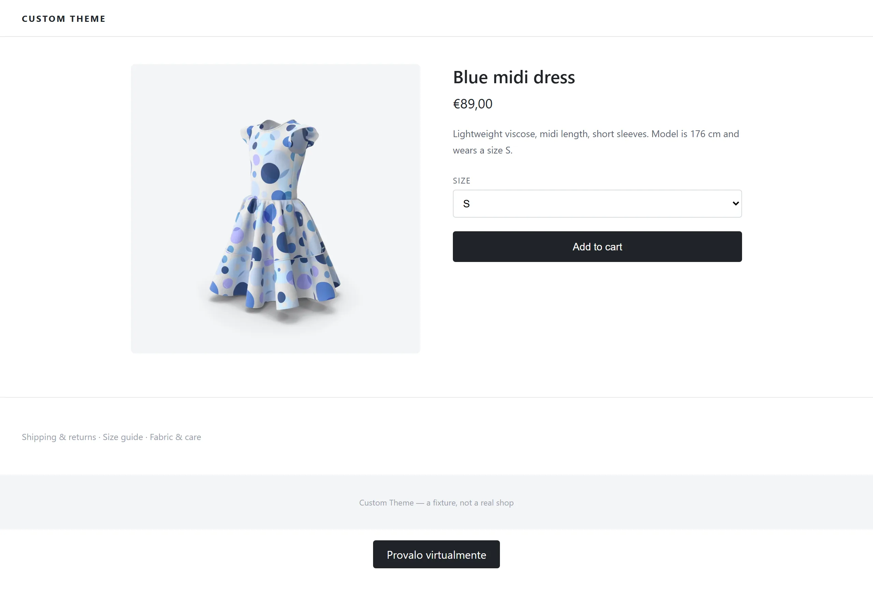Viewport: 873px width, 614px height.
Task: Click the Blue midi dress product title
Action: [x=514, y=77]
